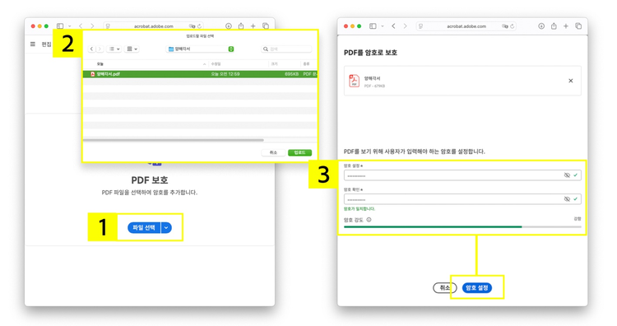Show tab overview in left Safari window
Screen dimensions: 617x326
tap(266, 26)
